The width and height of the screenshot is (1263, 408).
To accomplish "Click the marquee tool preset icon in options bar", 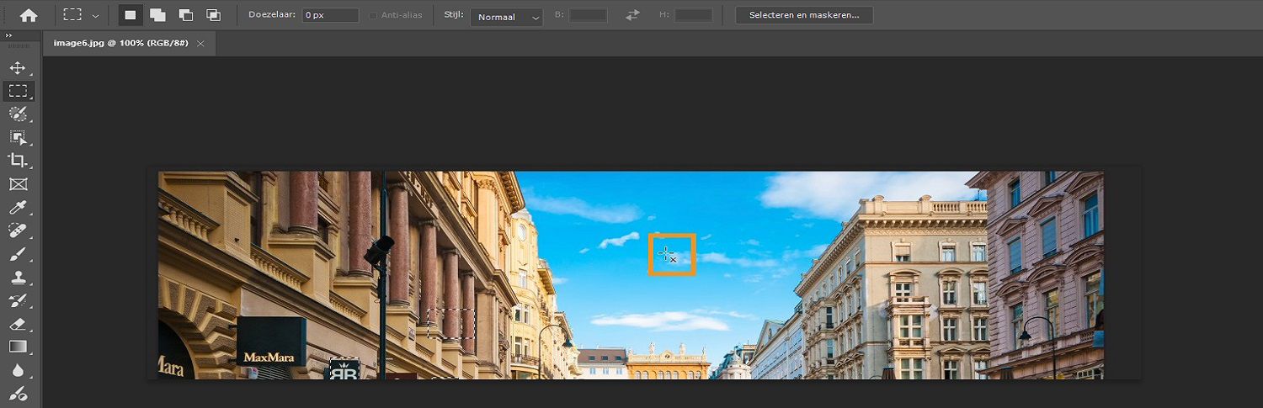I will tap(73, 15).
